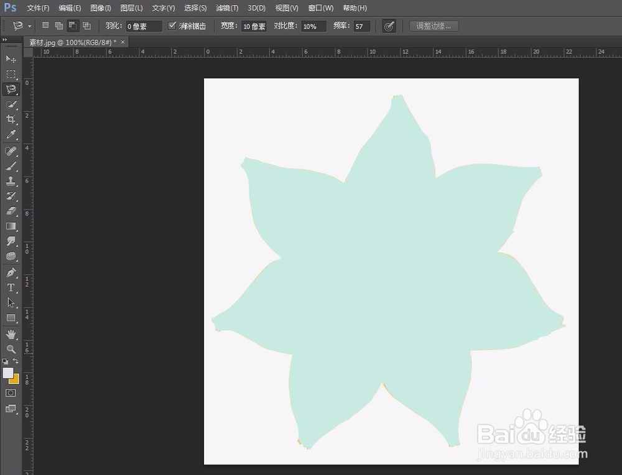
Task: Swap foreground and background colors
Action: (16, 361)
